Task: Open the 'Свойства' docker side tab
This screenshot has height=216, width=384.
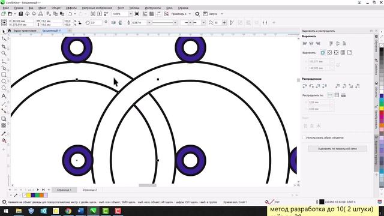Action: pos(376,67)
